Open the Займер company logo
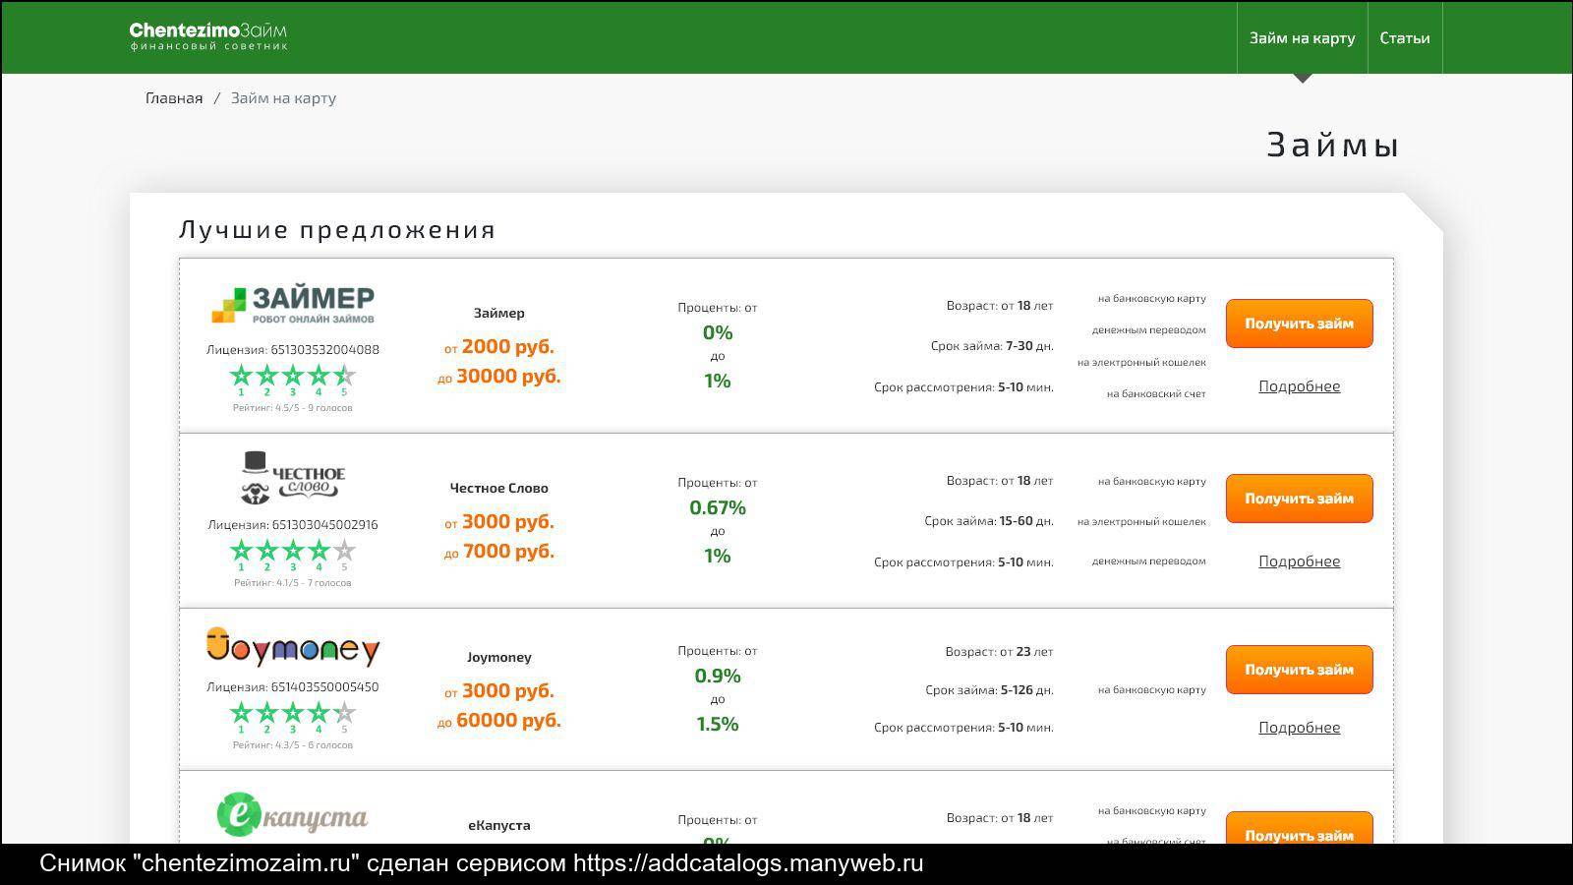Image resolution: width=1573 pixels, height=885 pixels. (x=293, y=305)
